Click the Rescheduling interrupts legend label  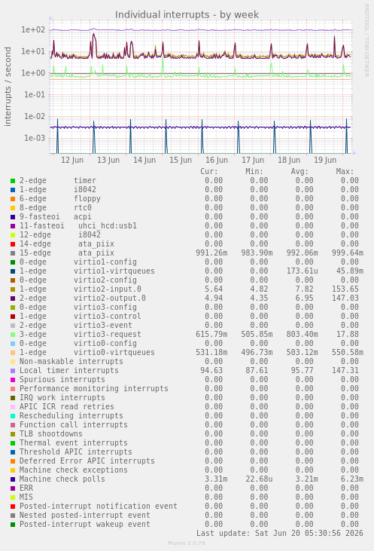tap(71, 416)
